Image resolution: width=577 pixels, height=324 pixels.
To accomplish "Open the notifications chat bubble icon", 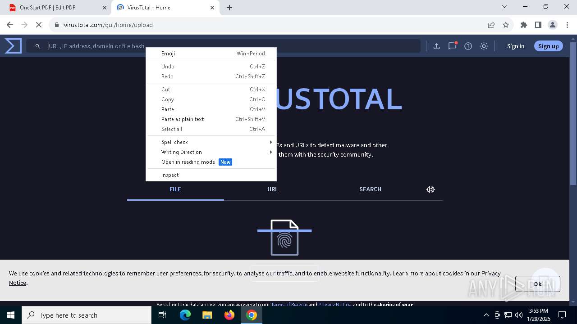I will [452, 46].
